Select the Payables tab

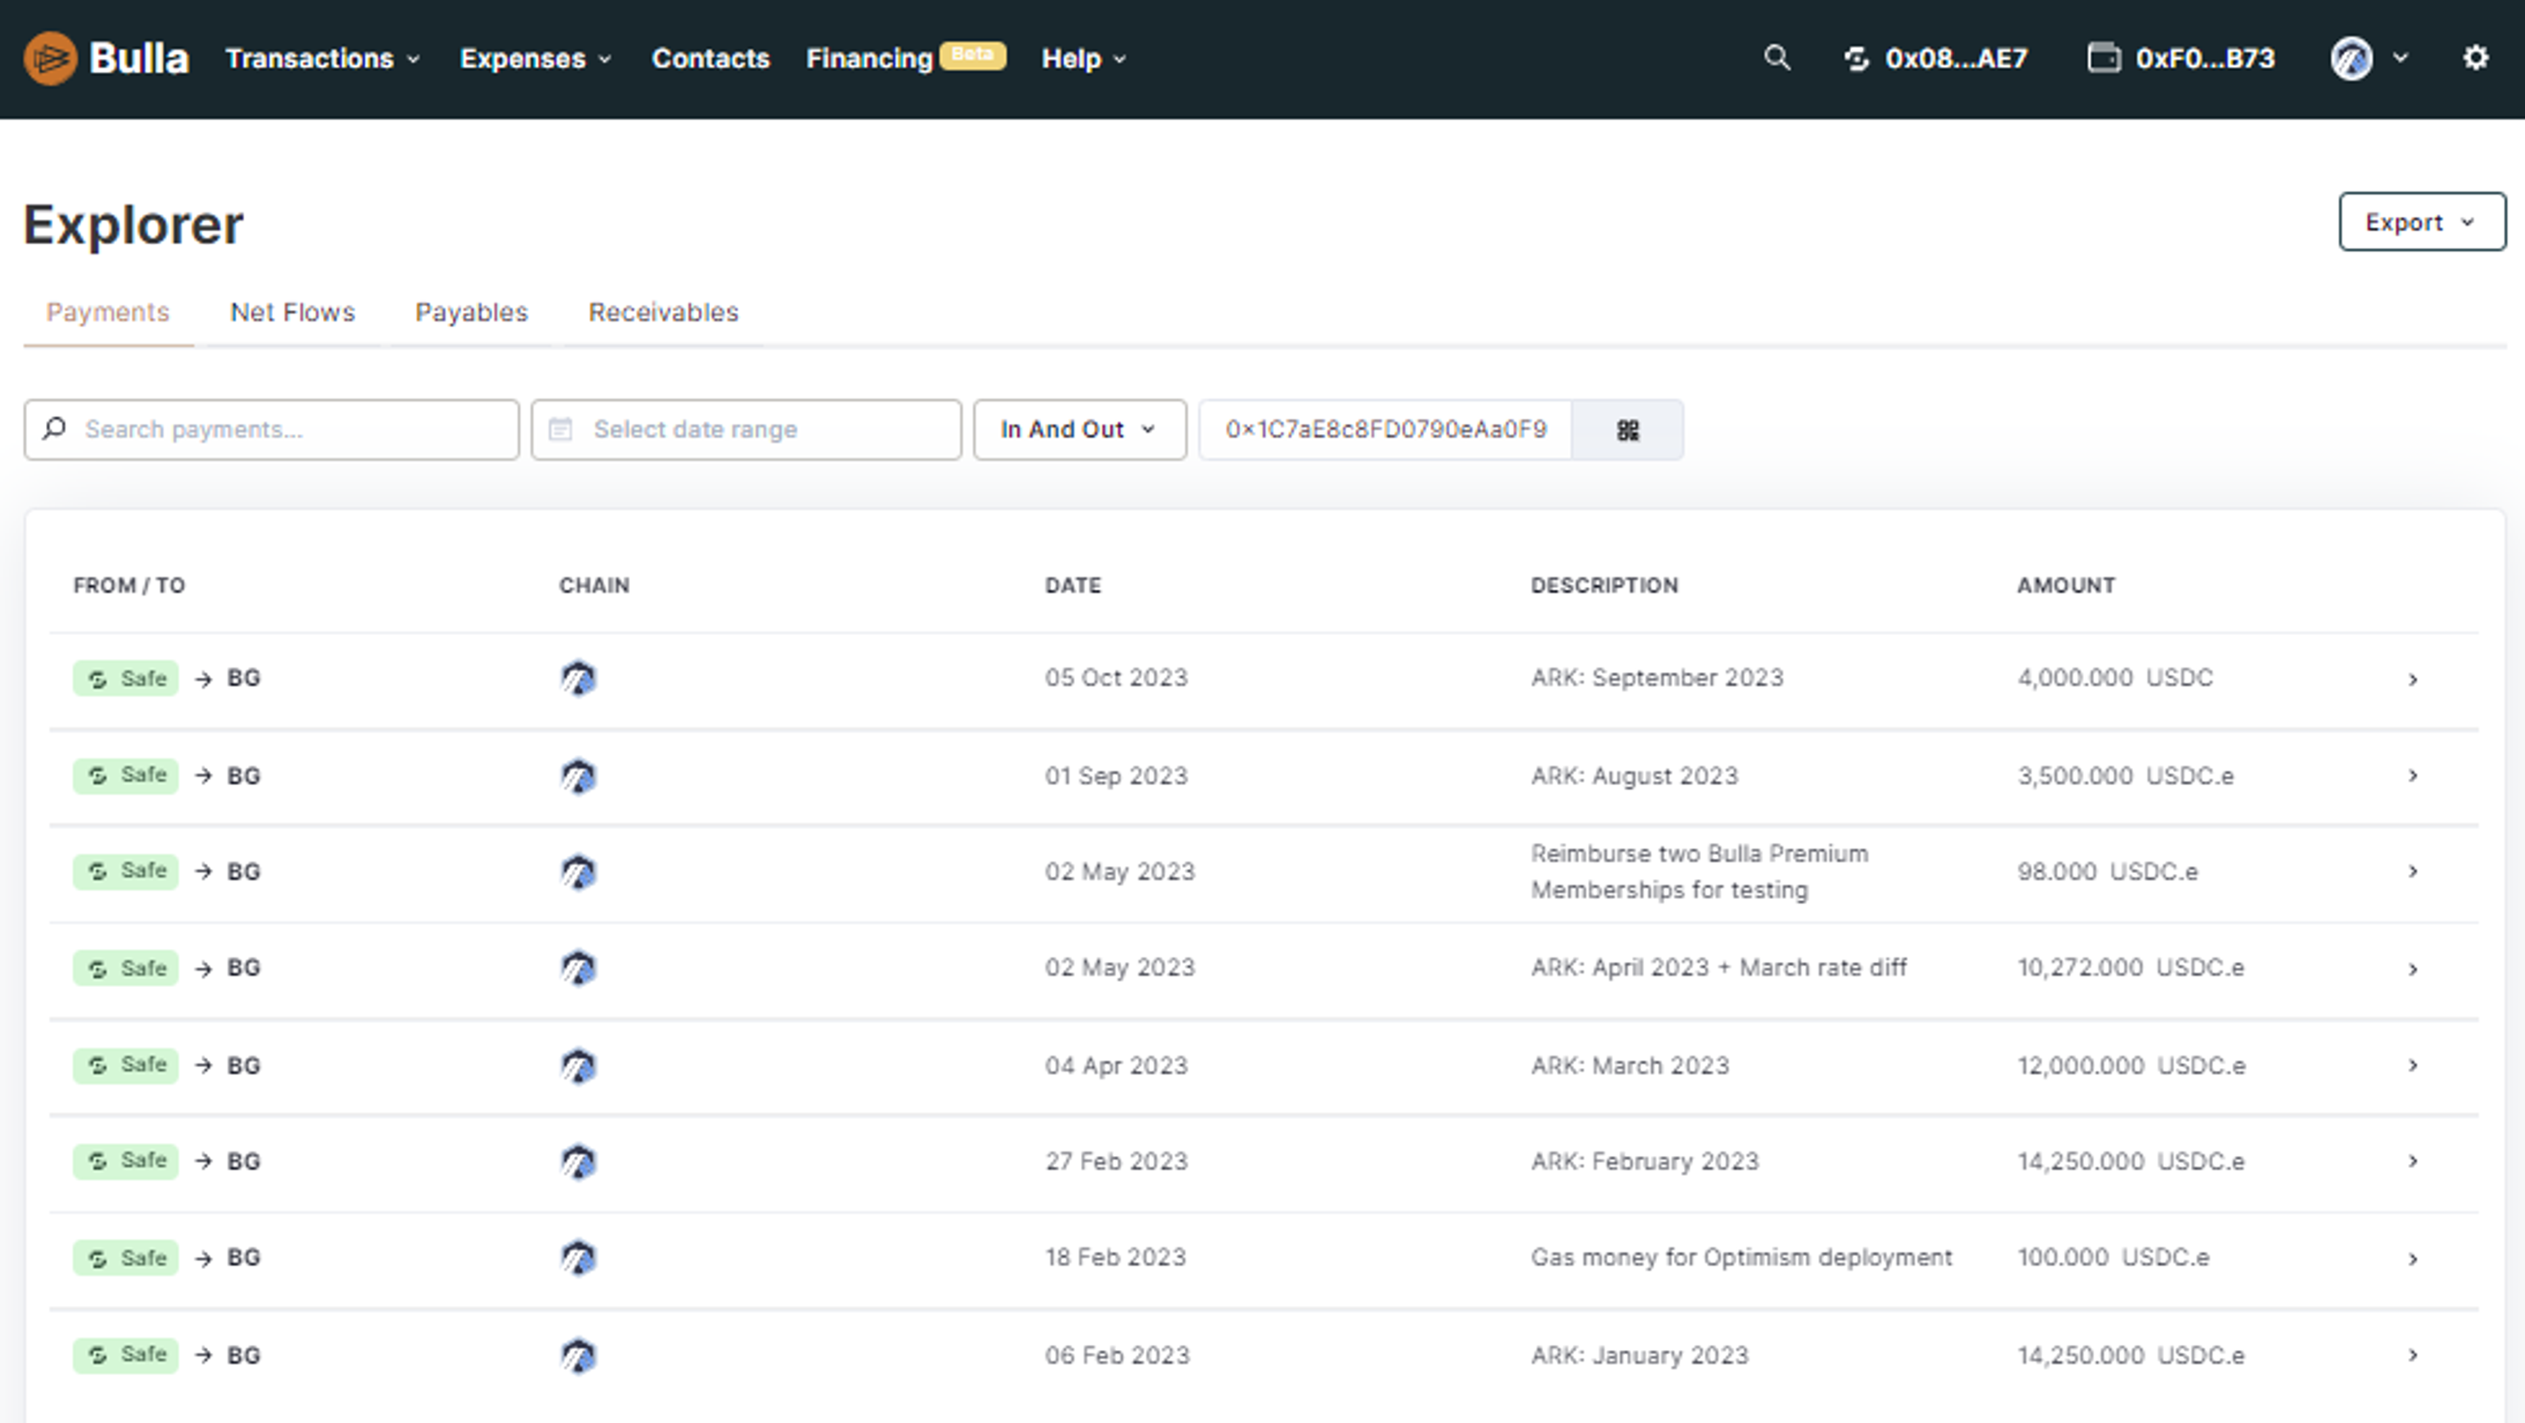point(470,312)
